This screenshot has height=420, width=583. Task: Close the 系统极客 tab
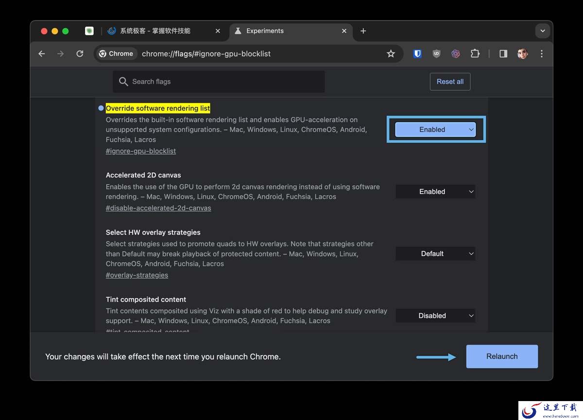tap(218, 31)
